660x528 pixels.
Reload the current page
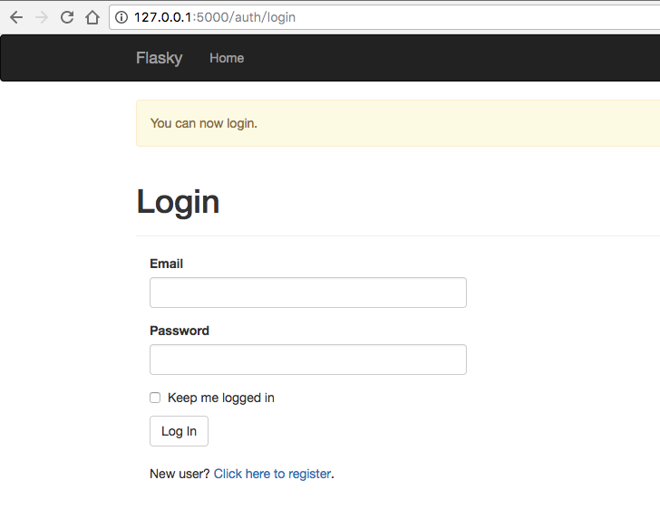pos(66,17)
